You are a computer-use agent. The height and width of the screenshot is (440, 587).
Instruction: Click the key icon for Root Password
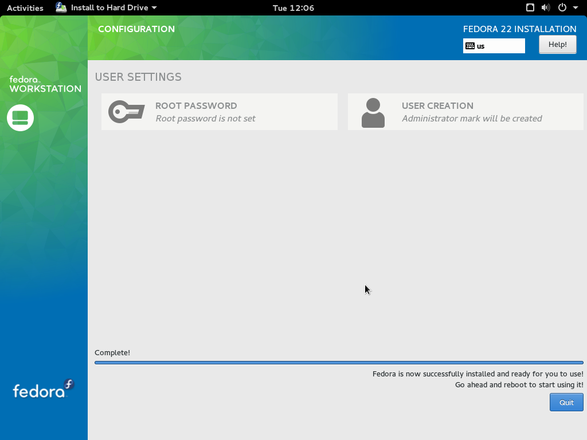click(126, 112)
